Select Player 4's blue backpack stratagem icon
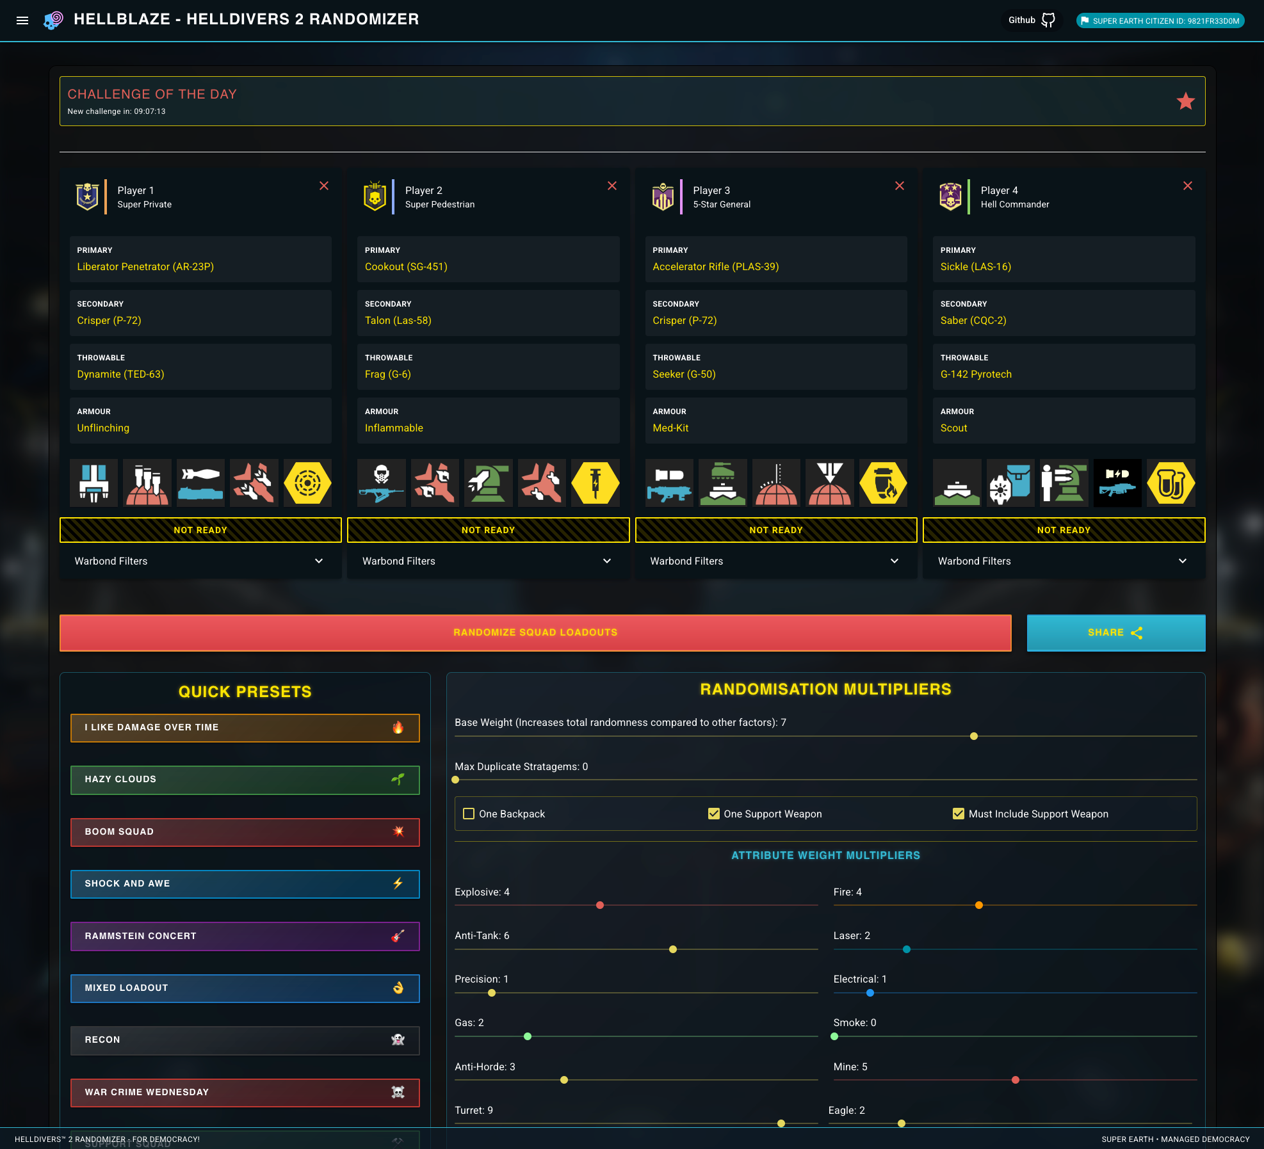Image resolution: width=1264 pixels, height=1149 pixels. tap(1010, 483)
